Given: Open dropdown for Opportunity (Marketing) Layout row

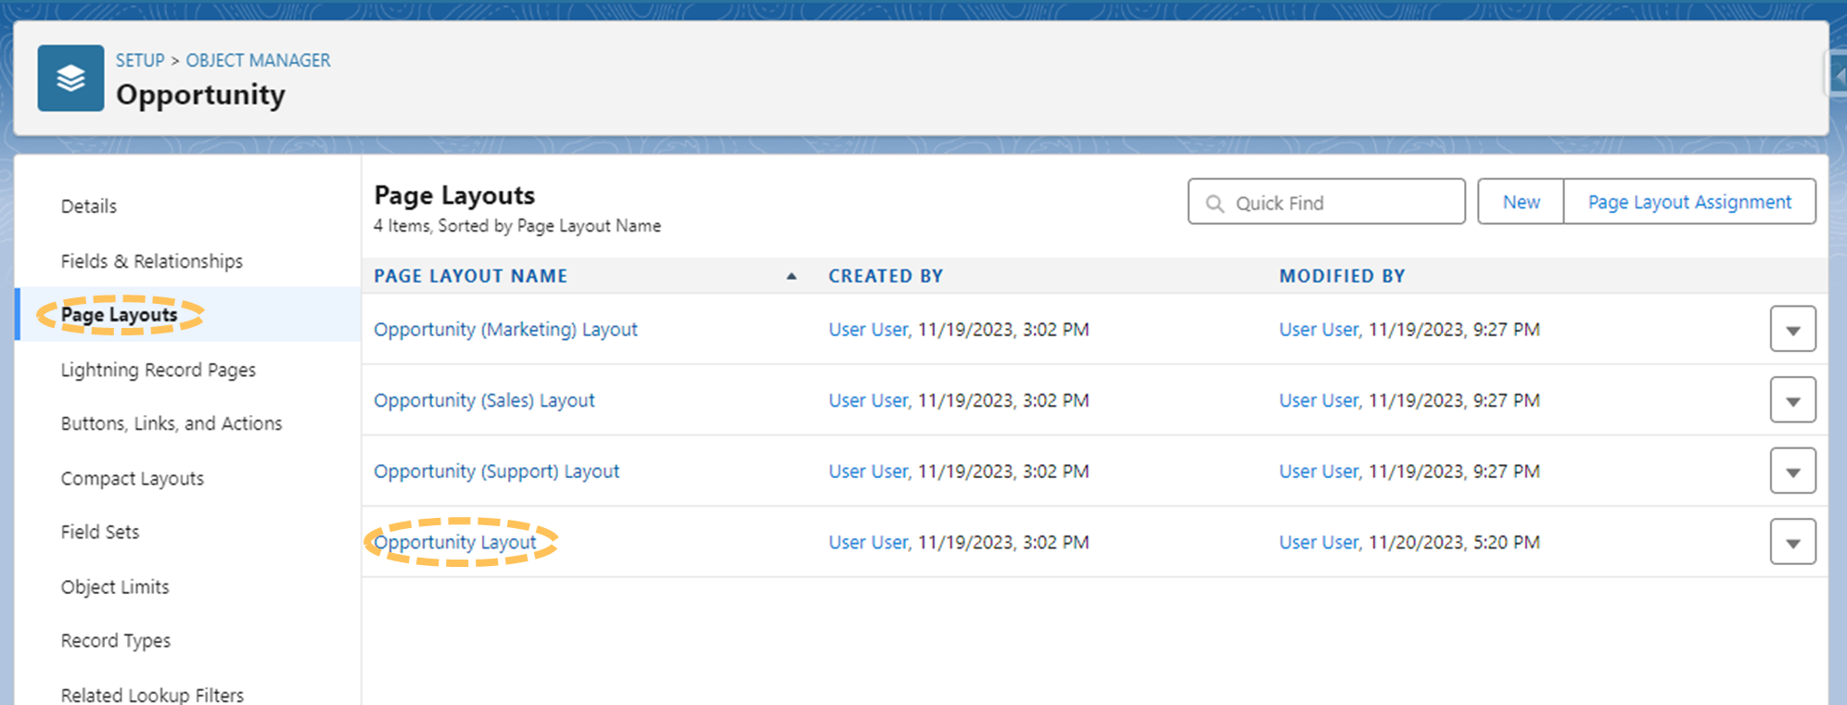Looking at the screenshot, I should (1792, 330).
